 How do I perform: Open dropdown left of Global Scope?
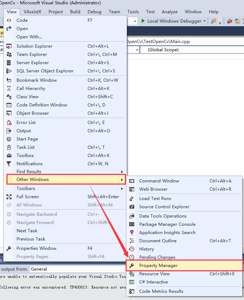(x=137, y=50)
